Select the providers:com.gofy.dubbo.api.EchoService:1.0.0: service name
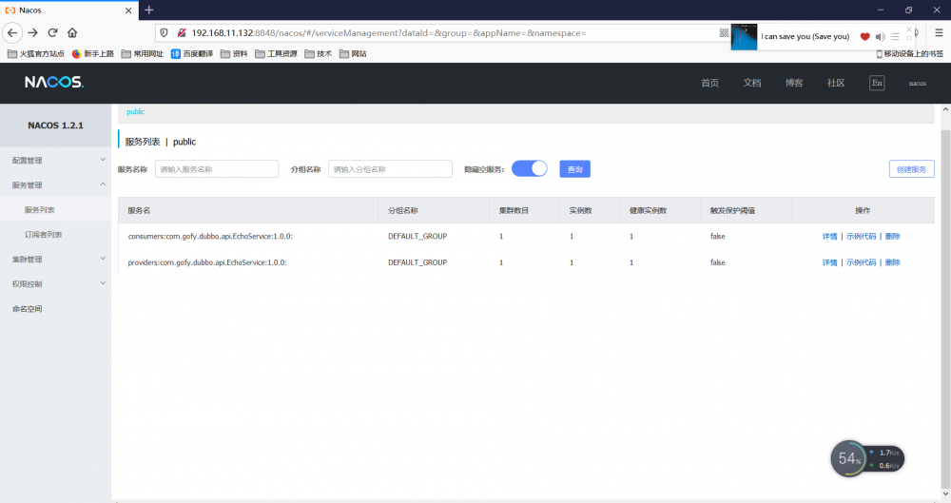 pos(206,262)
